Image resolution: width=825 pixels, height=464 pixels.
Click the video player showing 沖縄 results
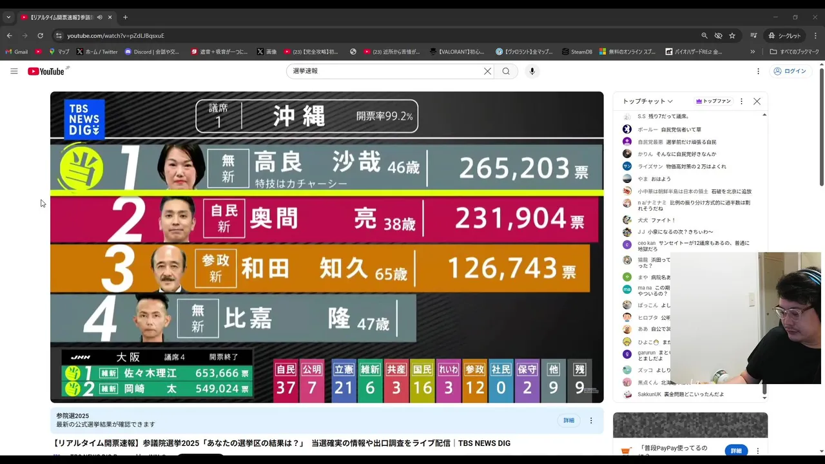click(327, 247)
